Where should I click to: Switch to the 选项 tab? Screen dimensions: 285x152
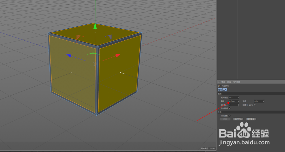pyautogui.click(x=220, y=90)
